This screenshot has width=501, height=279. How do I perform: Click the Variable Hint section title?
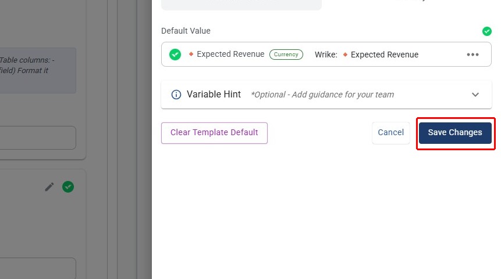point(214,95)
